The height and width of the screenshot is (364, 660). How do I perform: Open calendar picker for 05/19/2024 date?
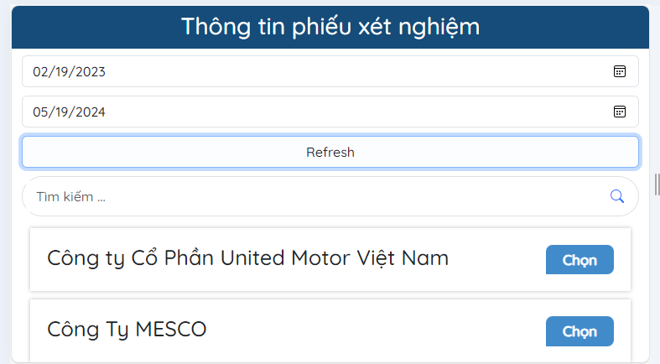point(620,112)
